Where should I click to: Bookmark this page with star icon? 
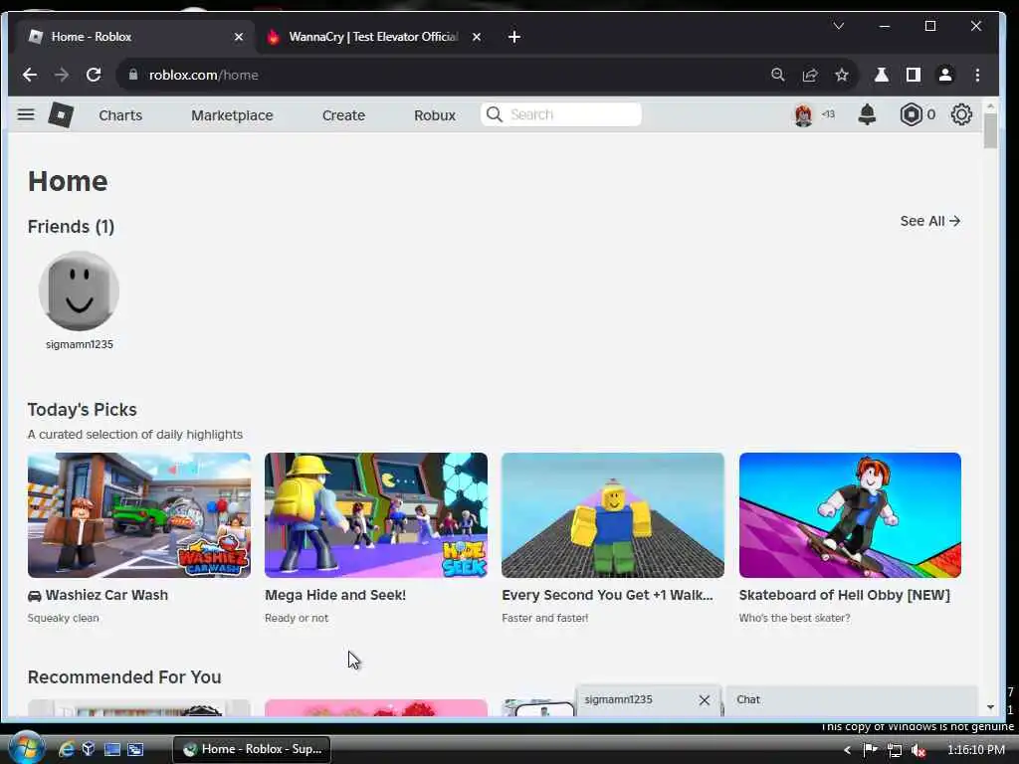pos(842,75)
